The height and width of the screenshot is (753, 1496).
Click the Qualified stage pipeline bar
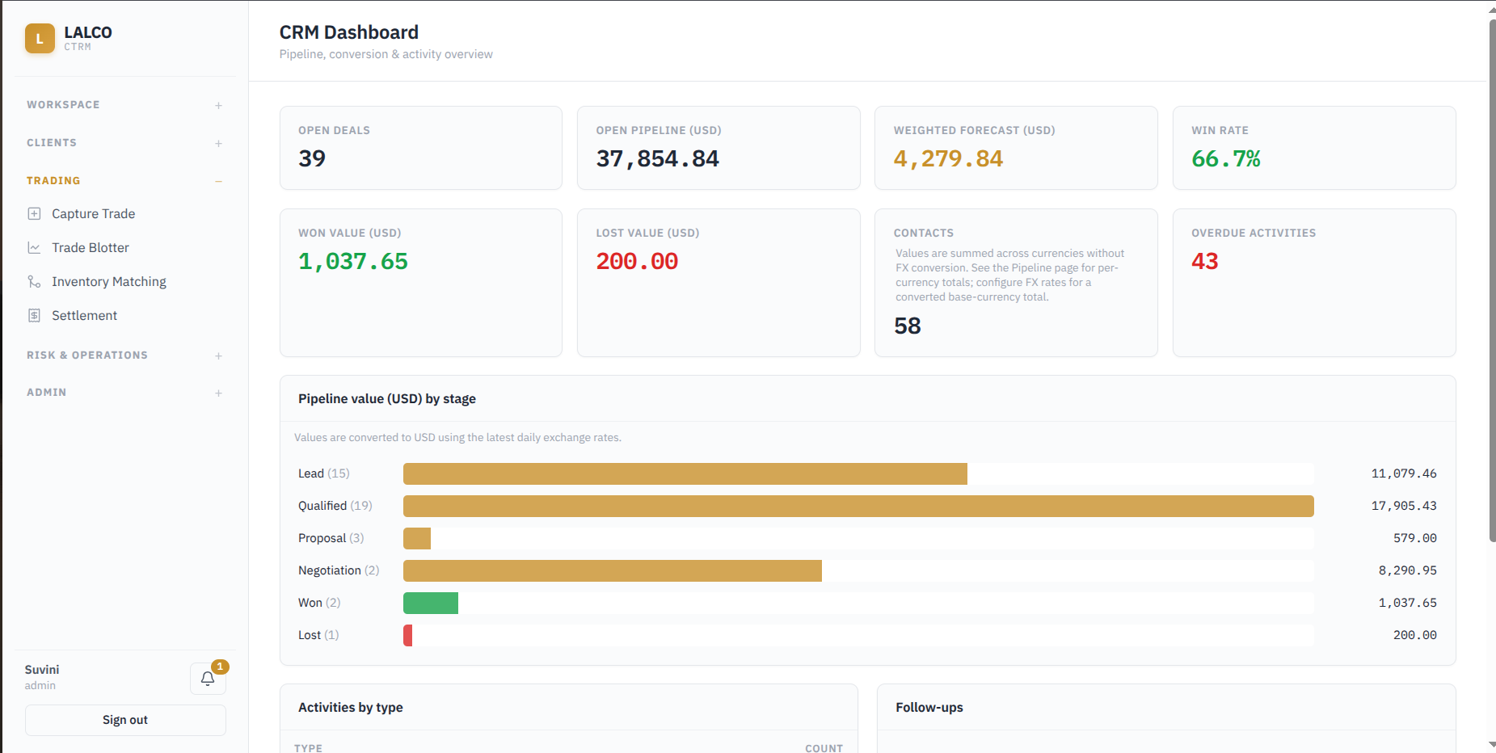click(858, 506)
